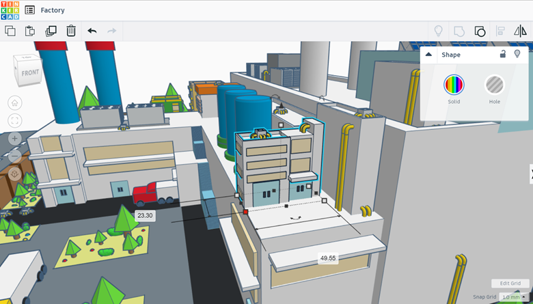533x304 pixels.
Task: Click the 23.30 dimension value
Action: pos(145,215)
